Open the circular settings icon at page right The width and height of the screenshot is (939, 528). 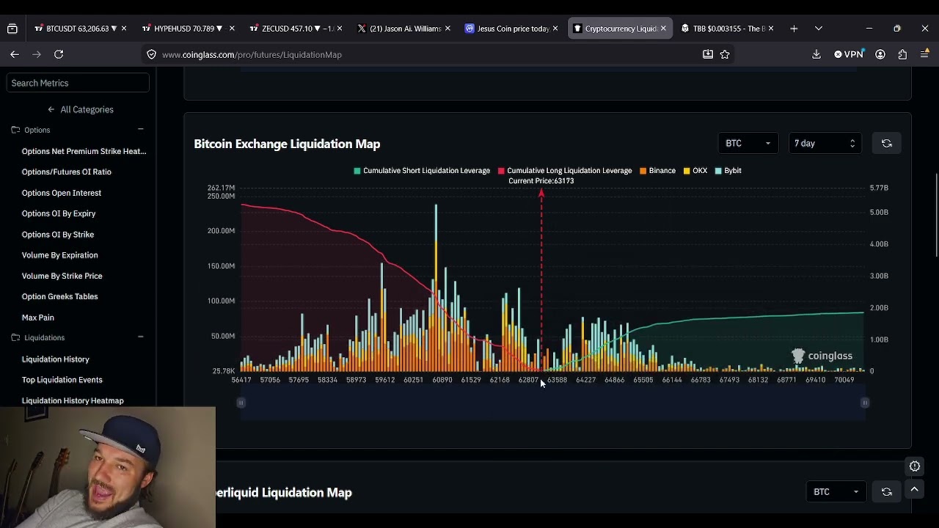[915, 466]
